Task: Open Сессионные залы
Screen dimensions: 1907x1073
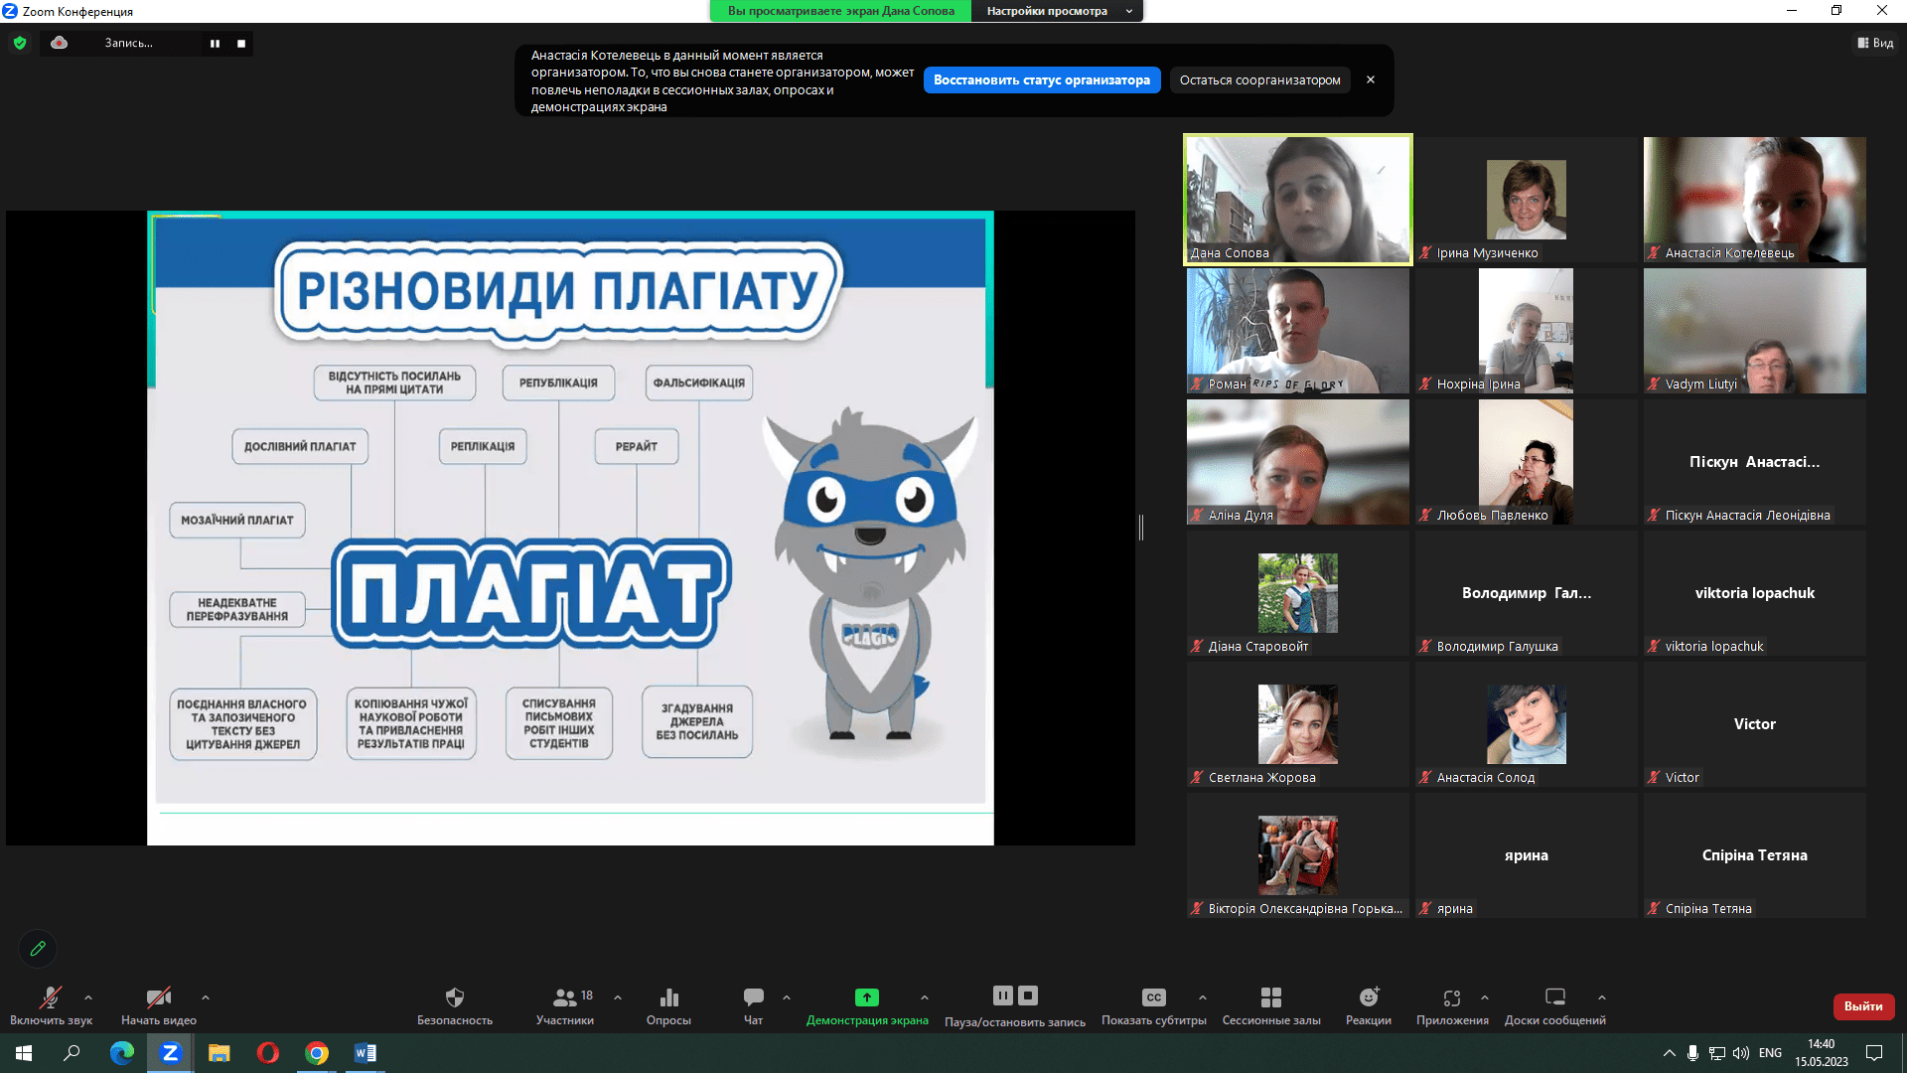Action: point(1271,1005)
